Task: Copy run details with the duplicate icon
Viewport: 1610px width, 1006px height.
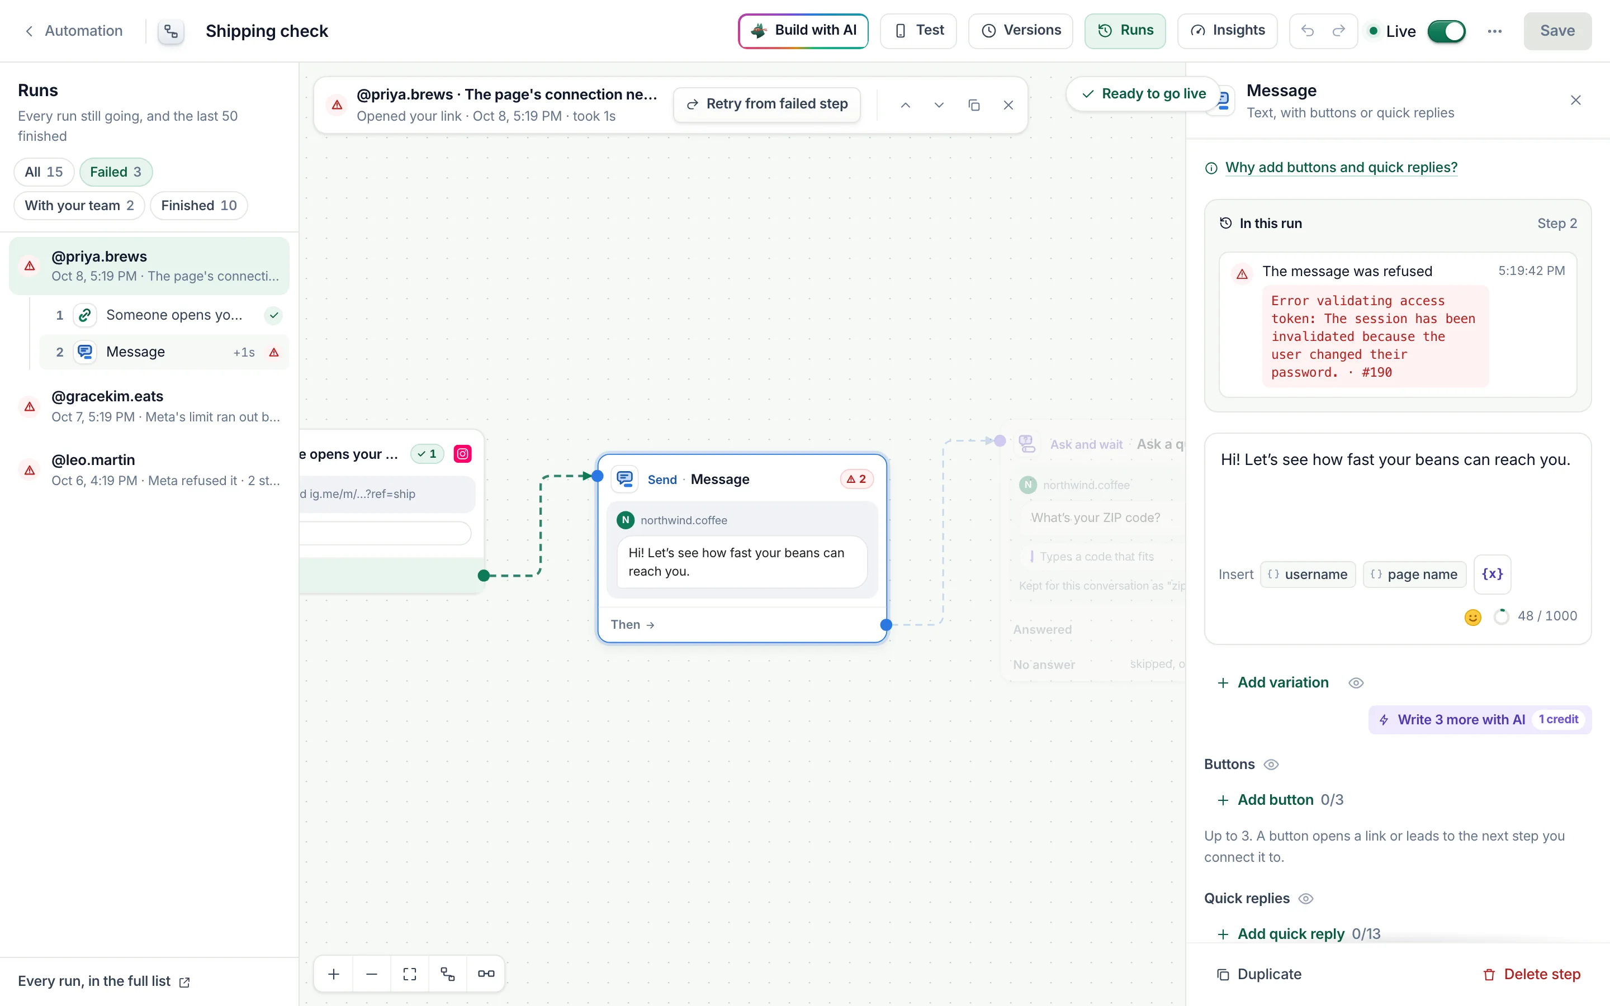Action: tap(974, 105)
